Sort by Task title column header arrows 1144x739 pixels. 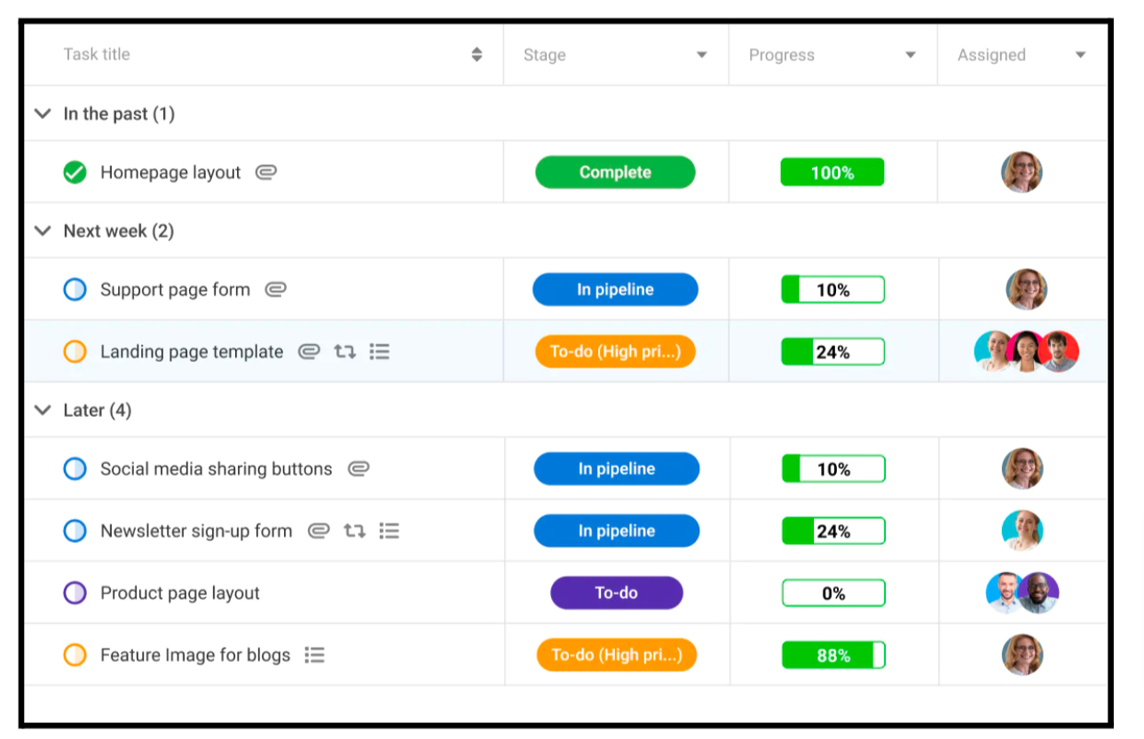pos(477,55)
